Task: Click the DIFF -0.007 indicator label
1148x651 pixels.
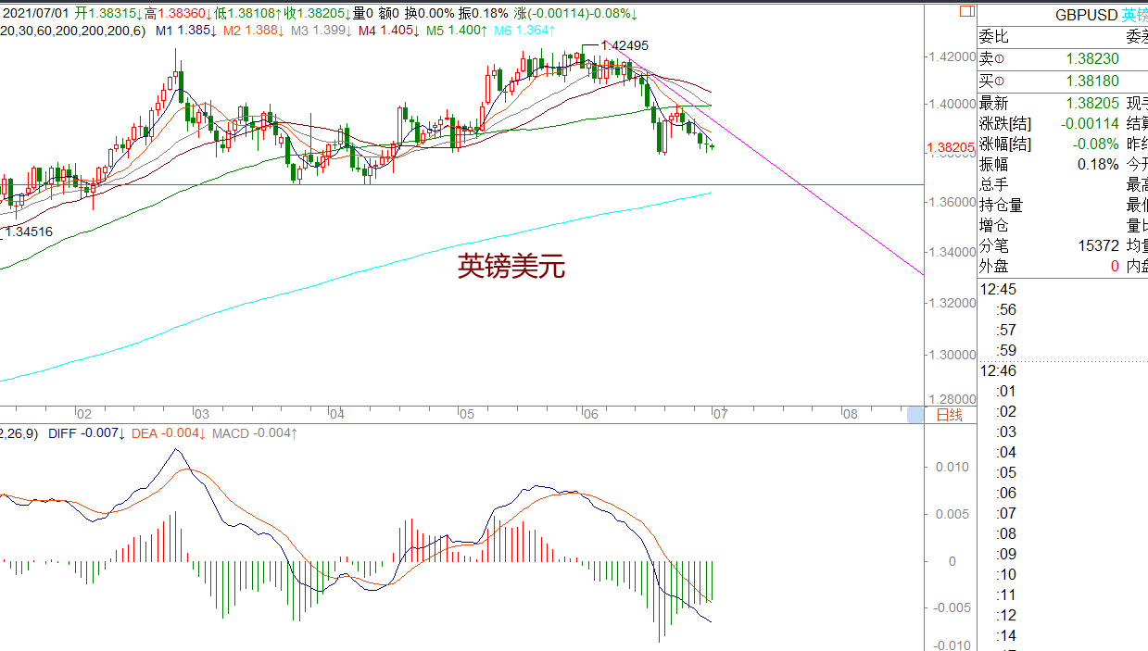Action: [x=86, y=433]
